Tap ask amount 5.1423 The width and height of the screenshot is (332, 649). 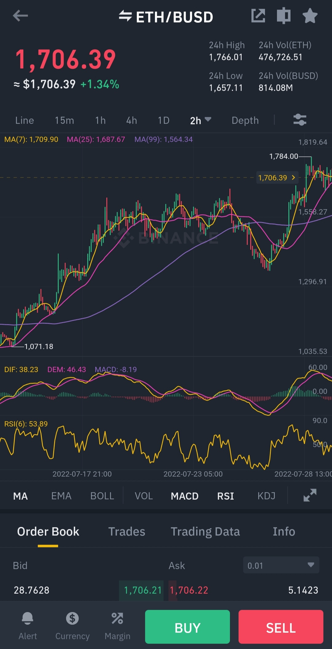click(303, 590)
